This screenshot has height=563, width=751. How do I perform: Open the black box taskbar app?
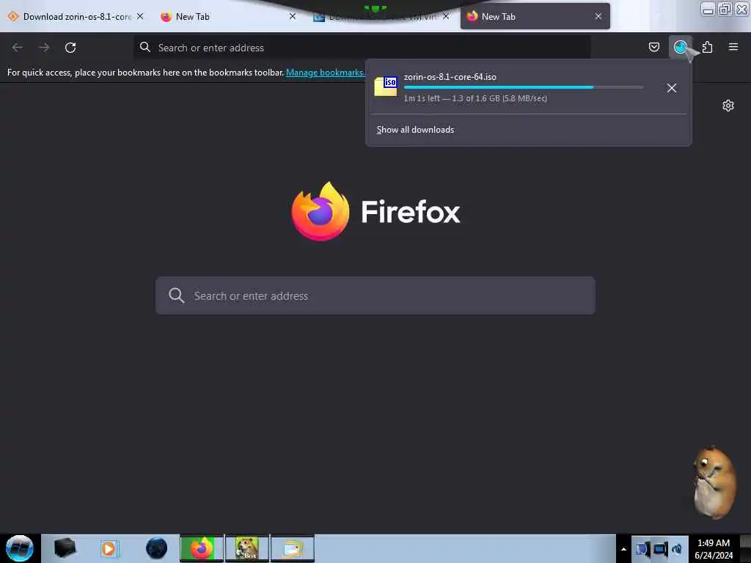[65, 548]
